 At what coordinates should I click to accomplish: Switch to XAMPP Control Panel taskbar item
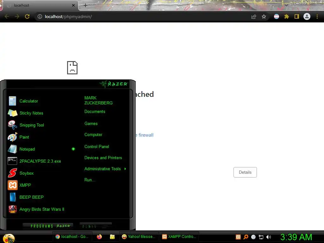click(x=179, y=237)
